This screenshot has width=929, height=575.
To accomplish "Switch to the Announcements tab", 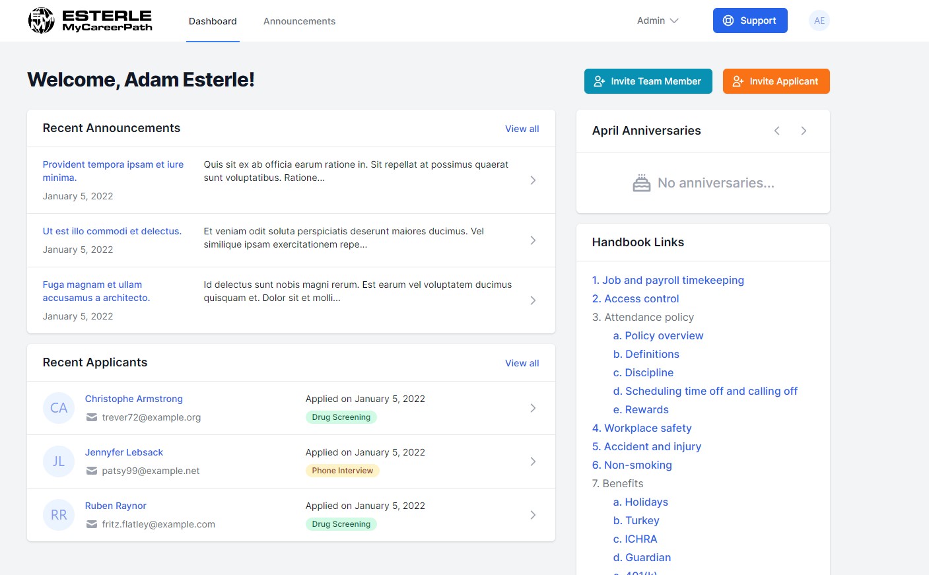I will click(x=299, y=21).
